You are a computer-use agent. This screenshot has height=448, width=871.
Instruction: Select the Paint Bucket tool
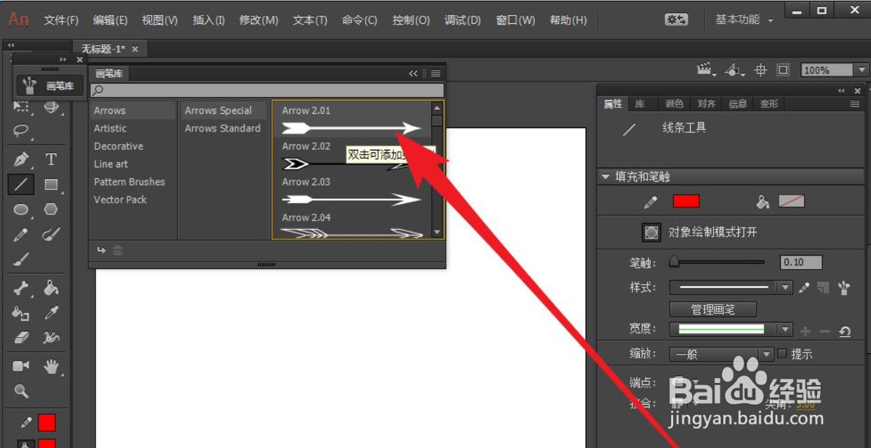(51, 289)
